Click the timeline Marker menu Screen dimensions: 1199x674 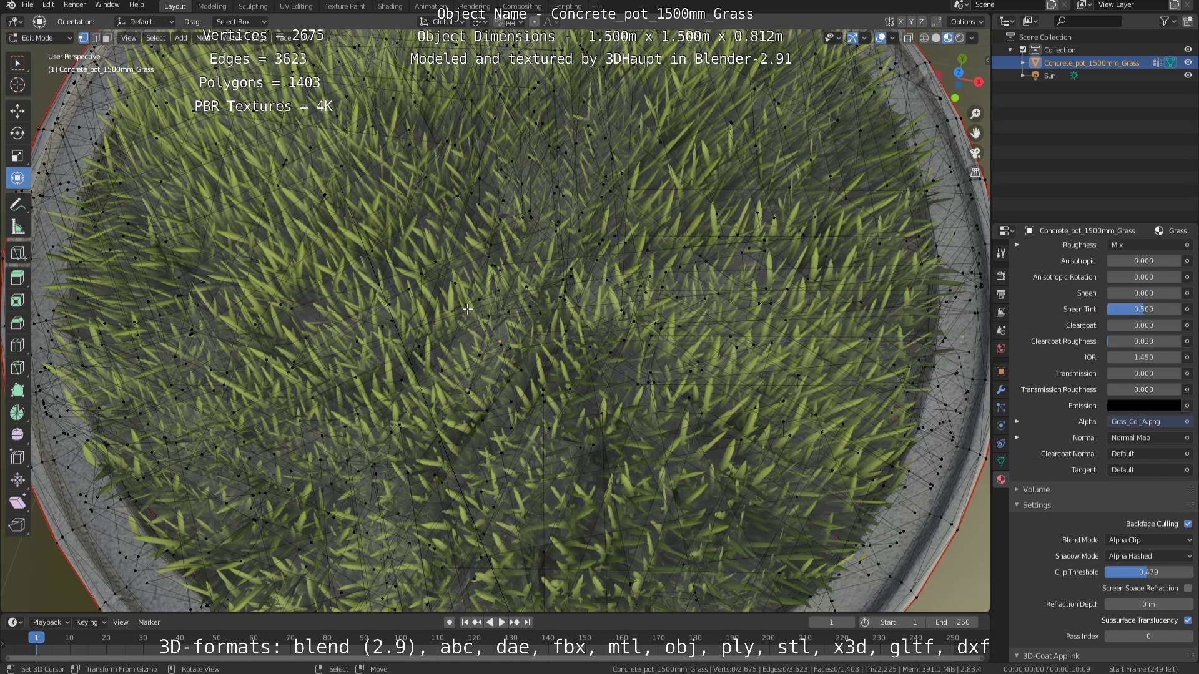pyautogui.click(x=149, y=622)
